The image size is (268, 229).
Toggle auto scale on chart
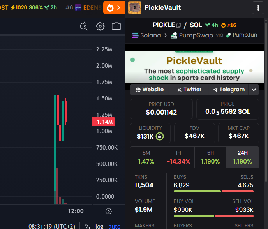pyautogui.click(x=115, y=226)
